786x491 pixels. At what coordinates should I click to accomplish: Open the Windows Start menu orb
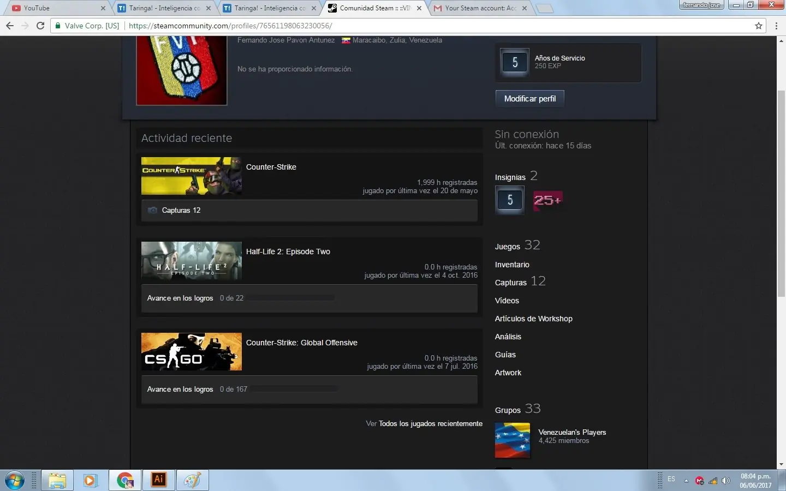pyautogui.click(x=15, y=481)
